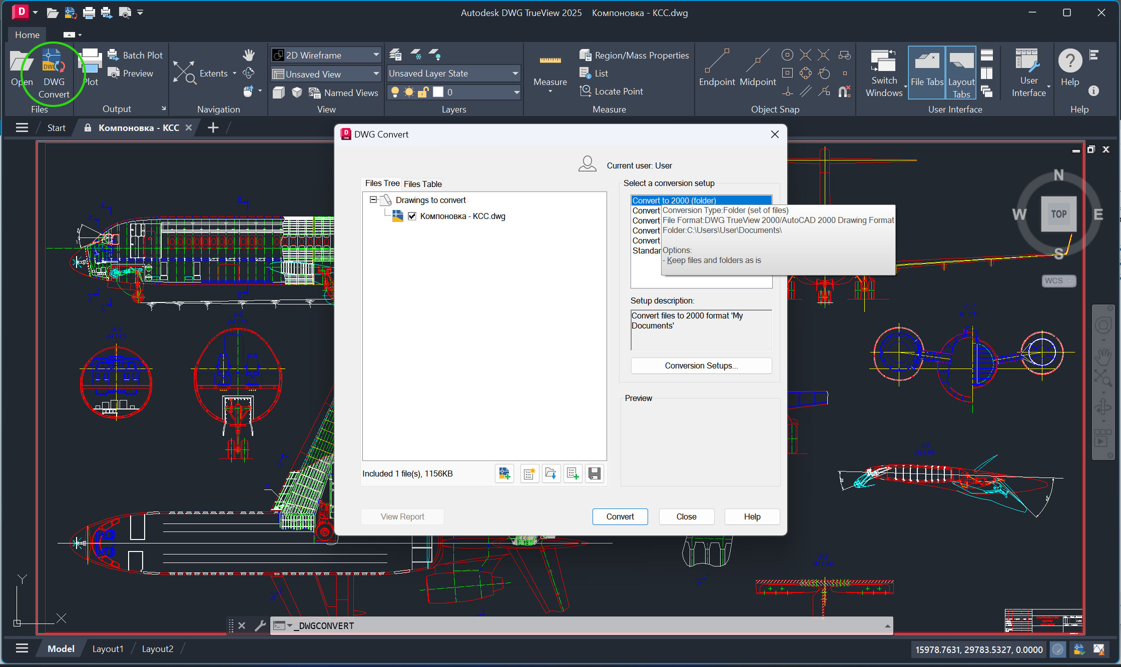Screen dimensions: 1121x667
Task: Activate the Pan hand tool
Action: click(249, 55)
